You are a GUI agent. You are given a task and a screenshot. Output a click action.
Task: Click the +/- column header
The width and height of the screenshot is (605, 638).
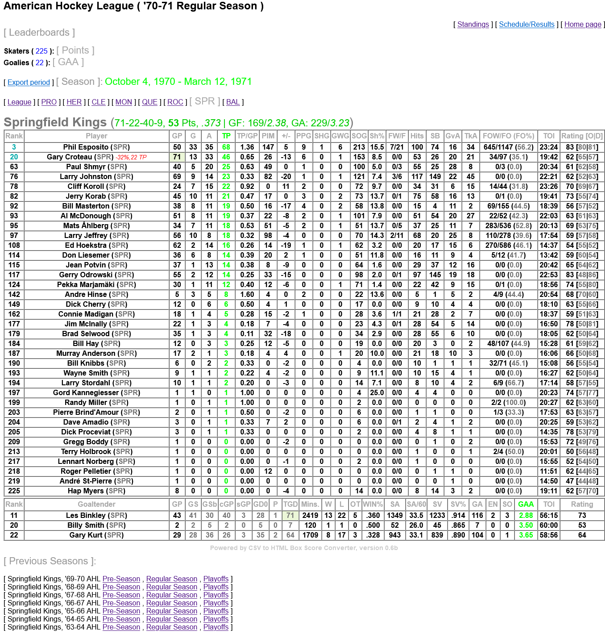point(286,136)
